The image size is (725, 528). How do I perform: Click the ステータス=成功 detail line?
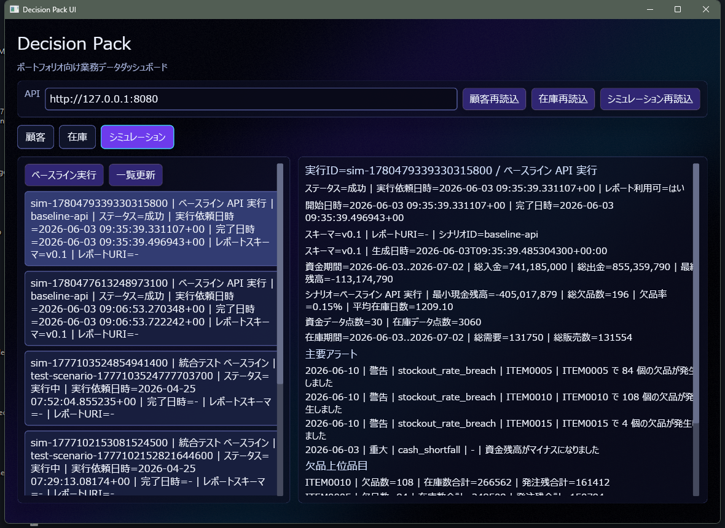[494, 188]
